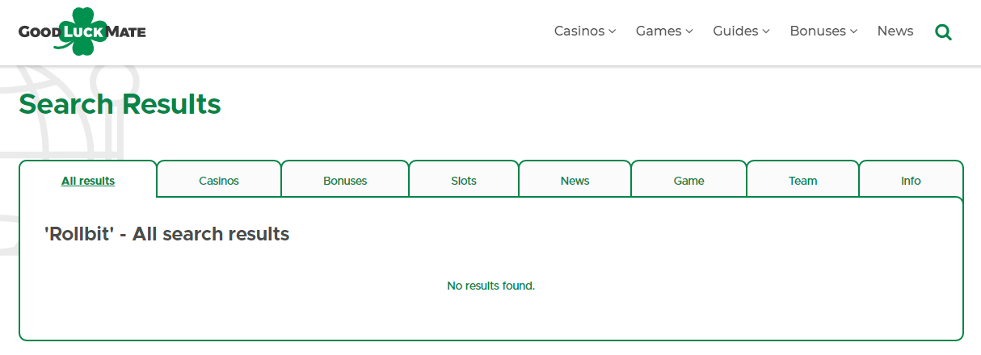
Task: Switch to the Casinos results tab
Action: pyautogui.click(x=219, y=180)
